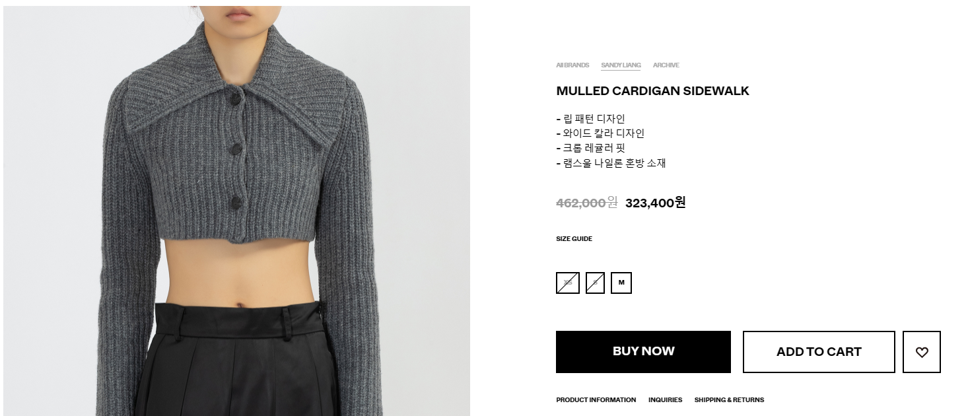Image resolution: width=968 pixels, height=416 pixels.
Task: Click the 립 패턴 디자인 description line
Action: point(590,119)
